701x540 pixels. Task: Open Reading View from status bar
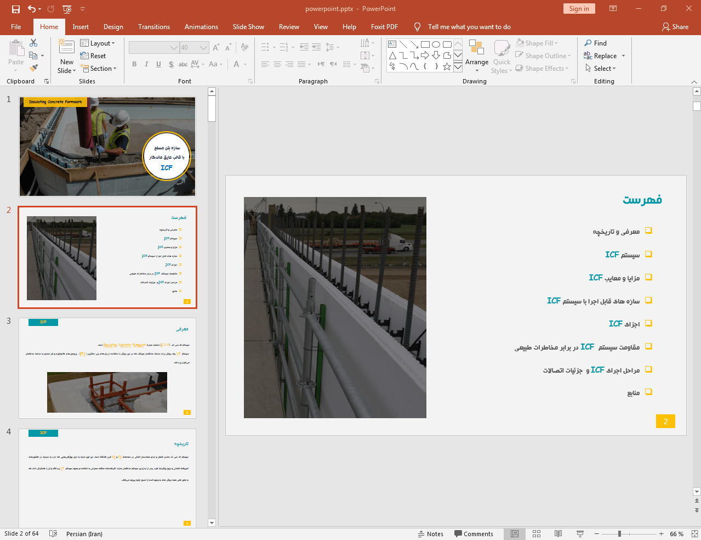click(558, 534)
